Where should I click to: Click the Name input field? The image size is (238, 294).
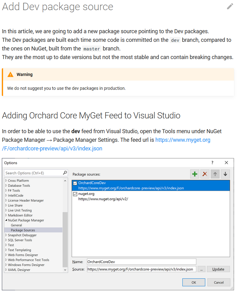pos(141,262)
